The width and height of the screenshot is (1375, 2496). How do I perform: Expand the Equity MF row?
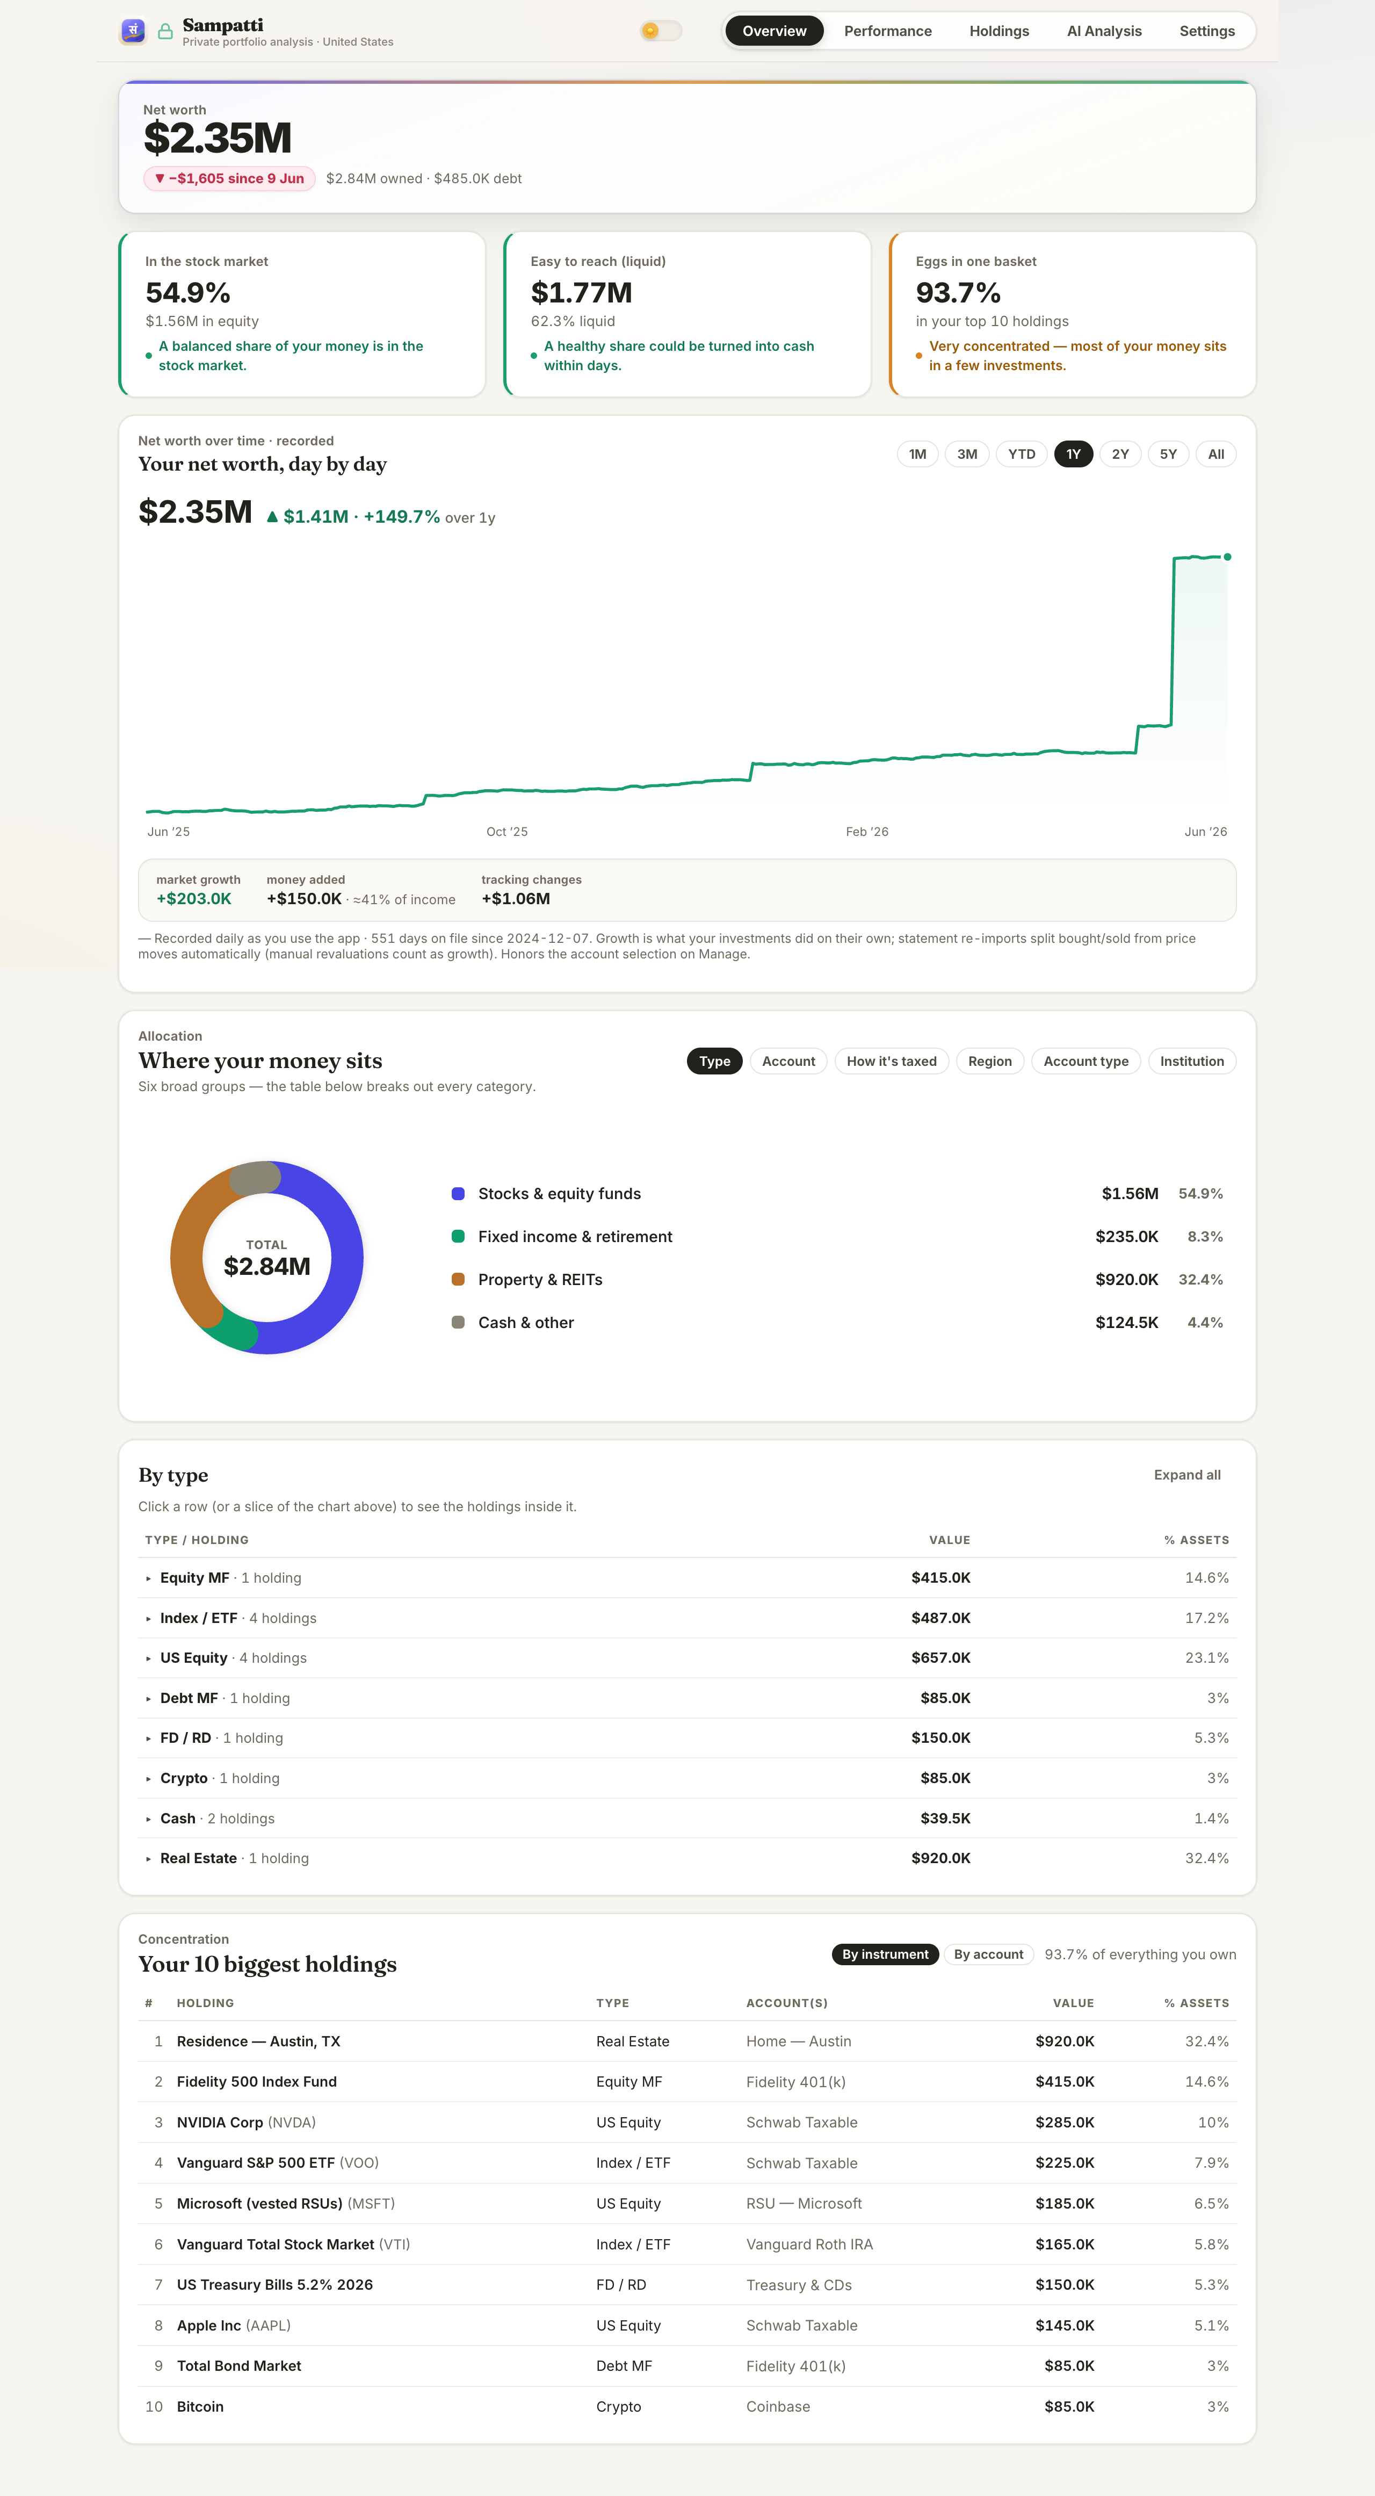click(x=687, y=1577)
